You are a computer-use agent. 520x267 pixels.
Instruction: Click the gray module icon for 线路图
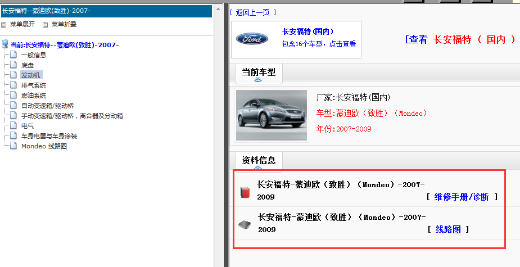[245, 225]
